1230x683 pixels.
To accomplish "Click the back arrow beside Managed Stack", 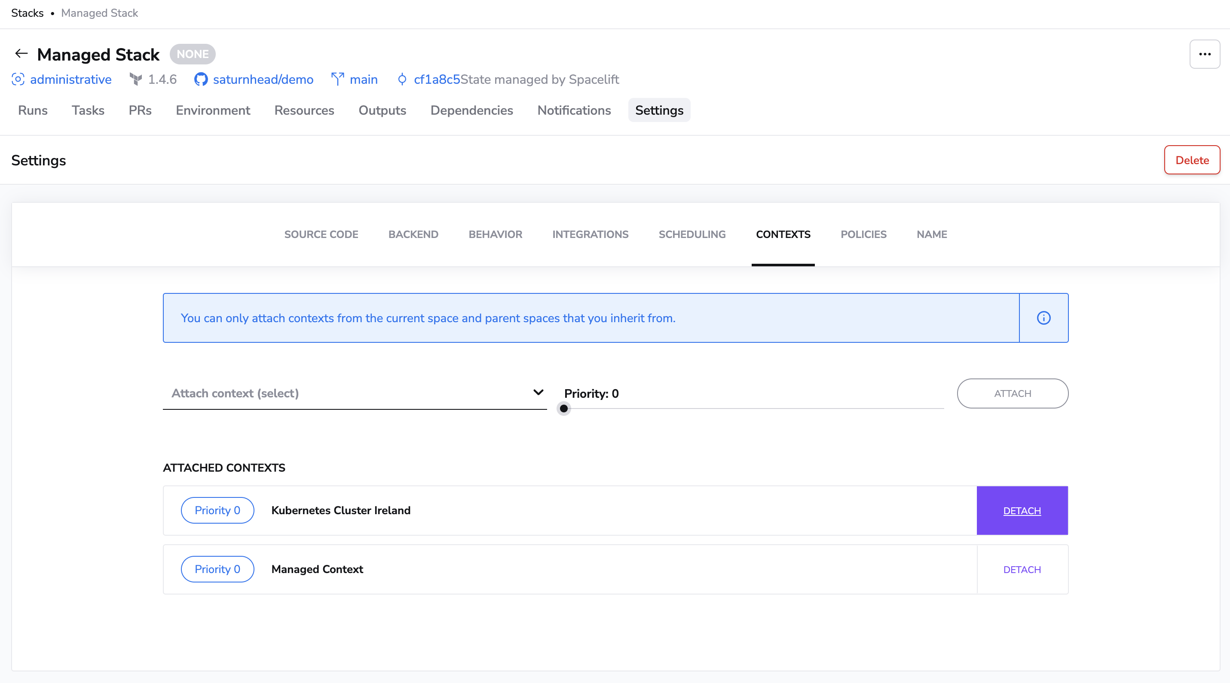I will point(21,53).
